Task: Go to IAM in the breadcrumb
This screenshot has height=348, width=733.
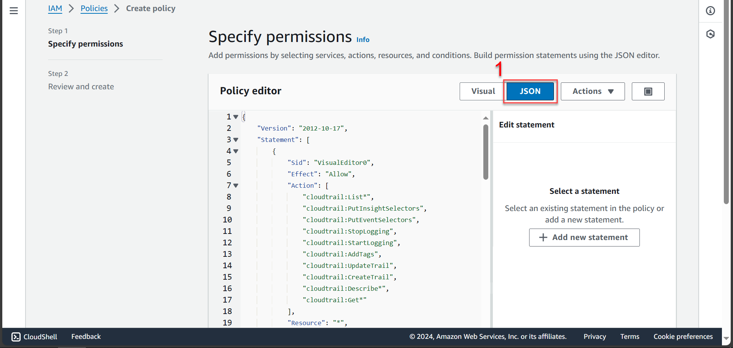Action: [55, 8]
